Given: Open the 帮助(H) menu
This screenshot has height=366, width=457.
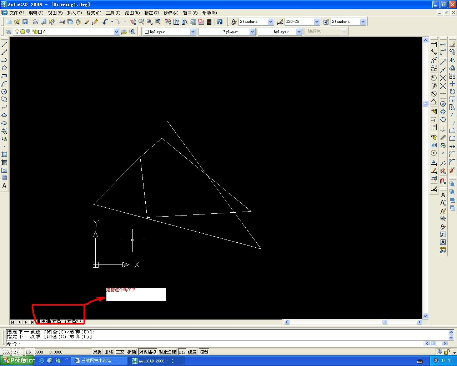Looking at the screenshot, I should click(x=209, y=13).
